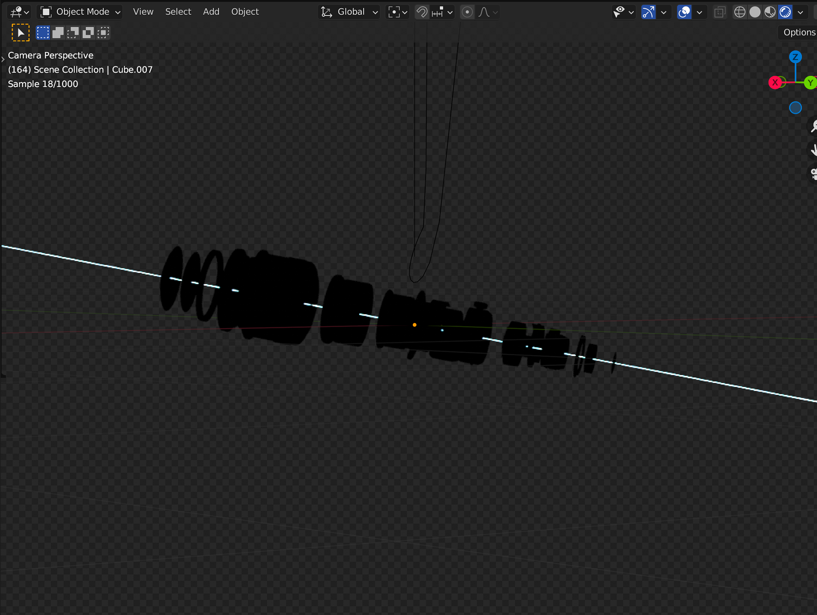Open the gizmo settings dropdown arrow
817x615 pixels.
pos(663,12)
